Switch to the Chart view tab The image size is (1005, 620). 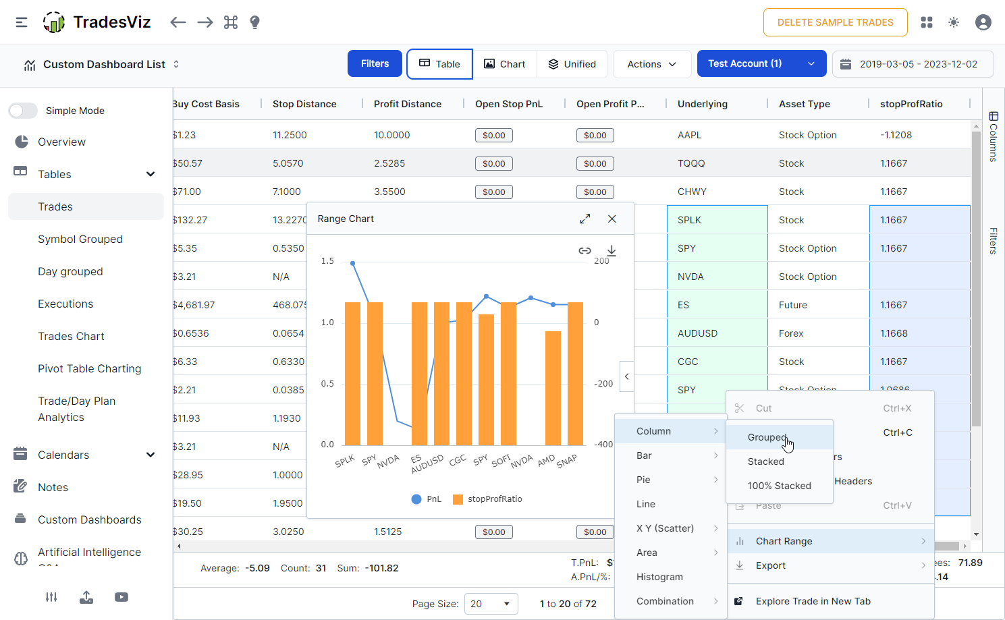[505, 64]
